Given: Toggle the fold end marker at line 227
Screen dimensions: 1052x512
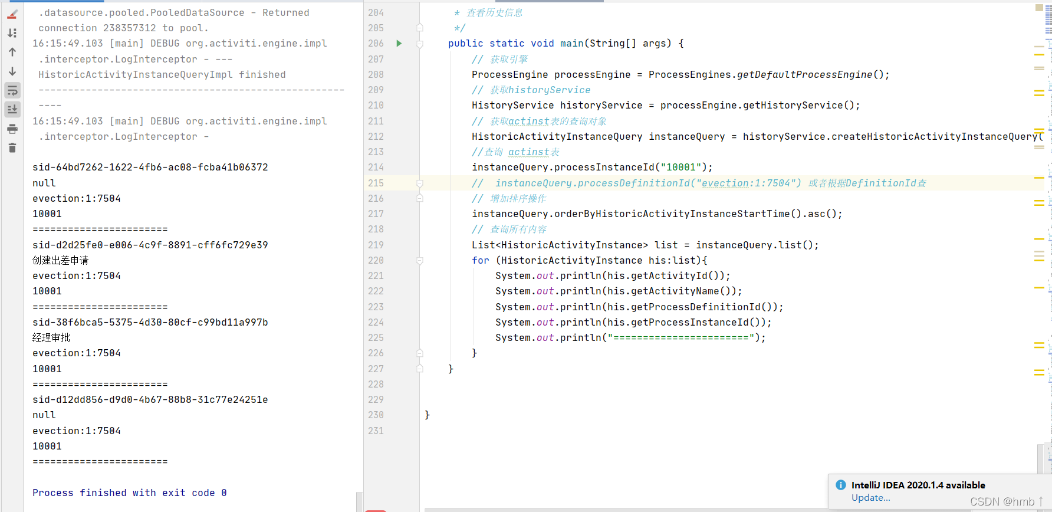Looking at the screenshot, I should tap(420, 369).
